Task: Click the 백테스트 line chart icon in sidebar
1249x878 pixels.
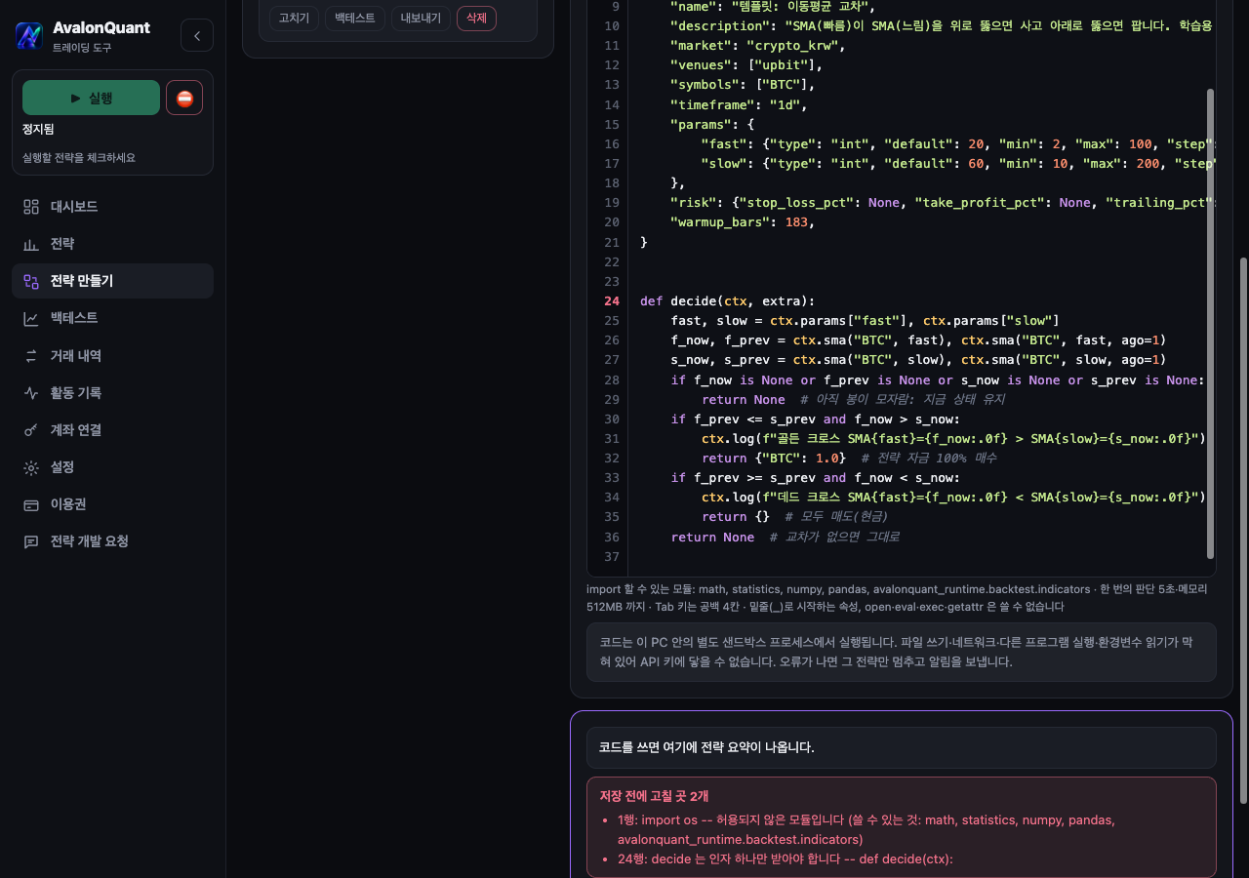Action: click(31, 318)
